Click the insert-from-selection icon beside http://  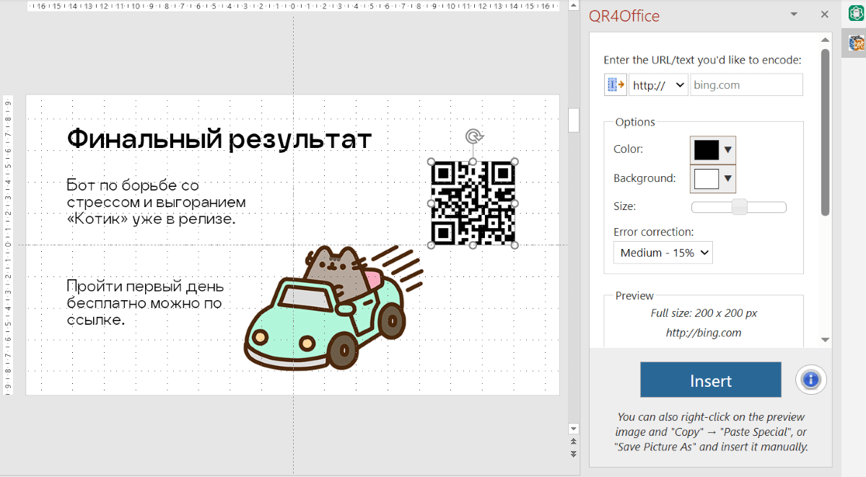point(616,84)
